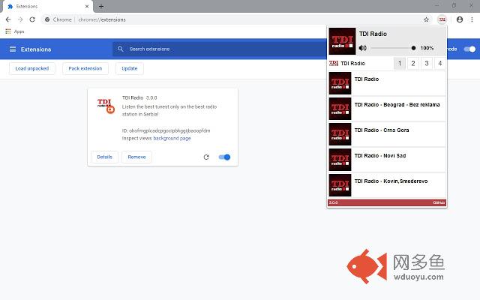
Task: Click the site info icon in address bar
Action: point(47,19)
